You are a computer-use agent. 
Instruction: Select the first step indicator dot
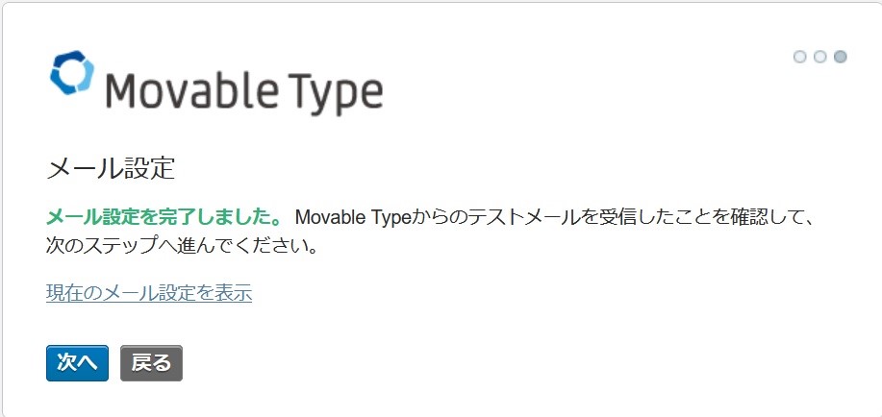799,57
